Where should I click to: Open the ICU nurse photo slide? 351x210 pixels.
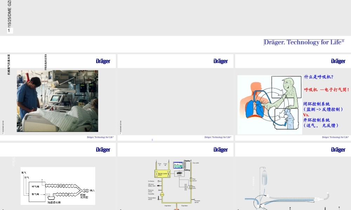[x=58, y=101]
